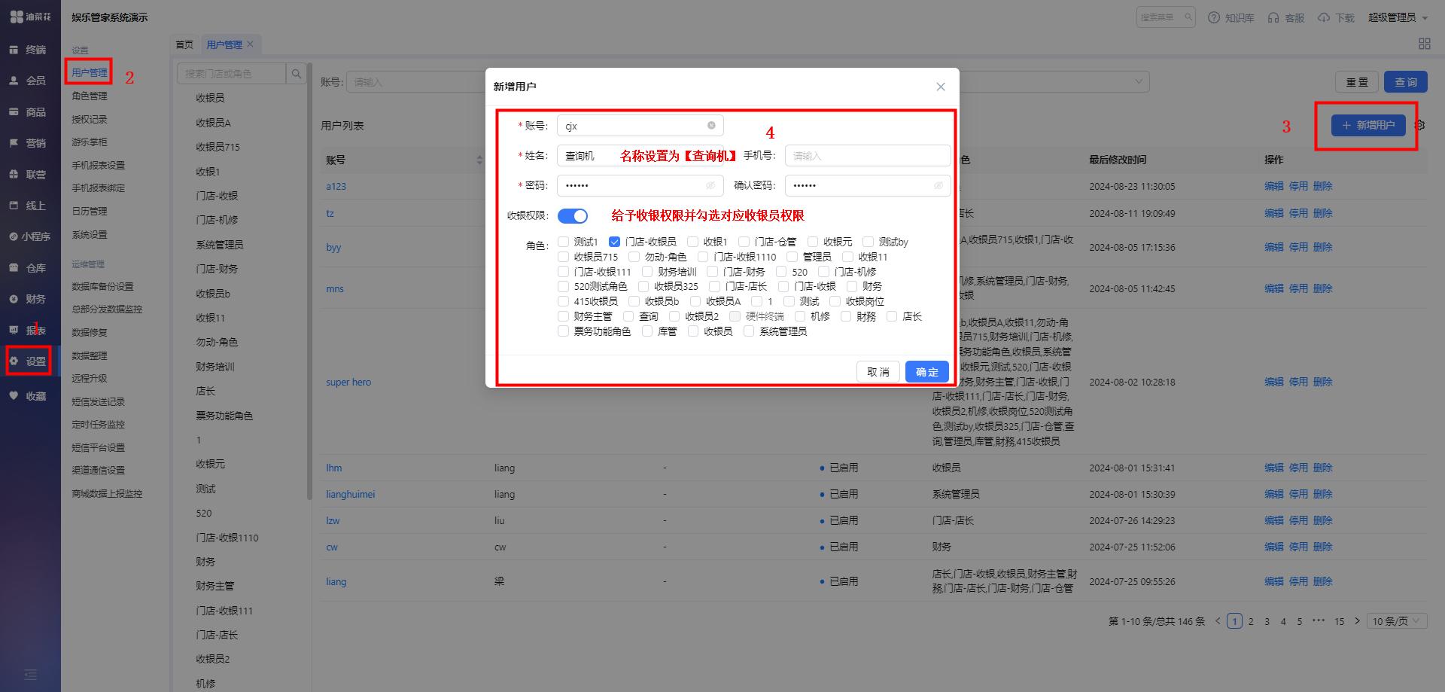The image size is (1445, 692).
Task: Open the lianghuimei account link
Action: click(x=350, y=494)
